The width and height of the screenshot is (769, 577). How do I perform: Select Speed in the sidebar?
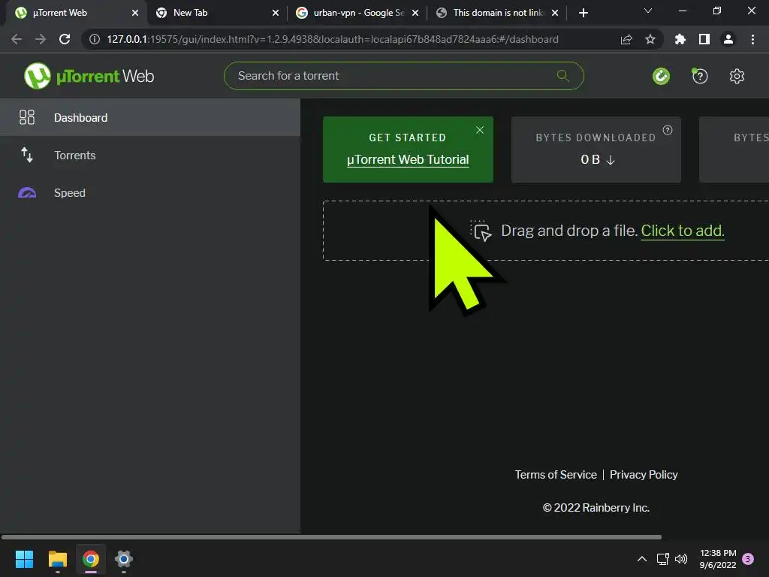tap(150, 192)
